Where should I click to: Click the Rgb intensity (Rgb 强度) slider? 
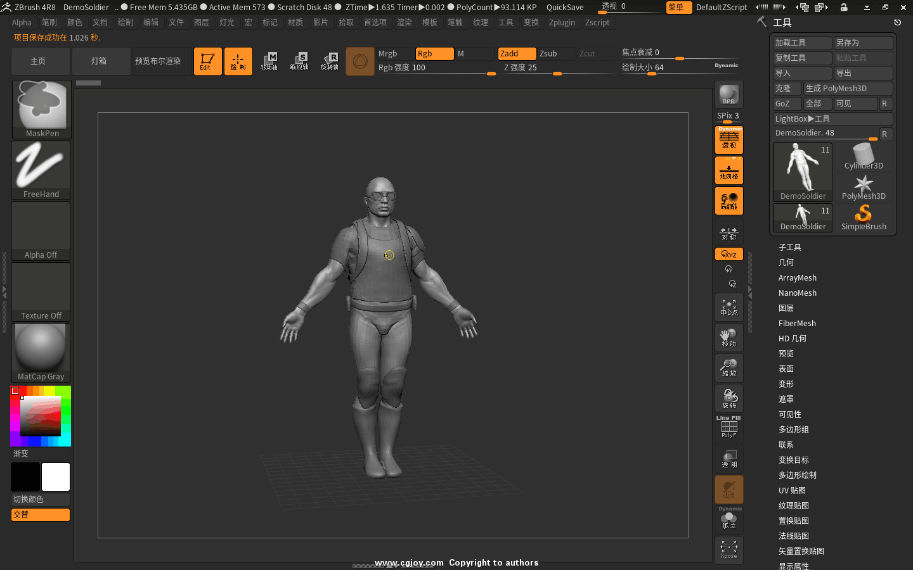436,68
